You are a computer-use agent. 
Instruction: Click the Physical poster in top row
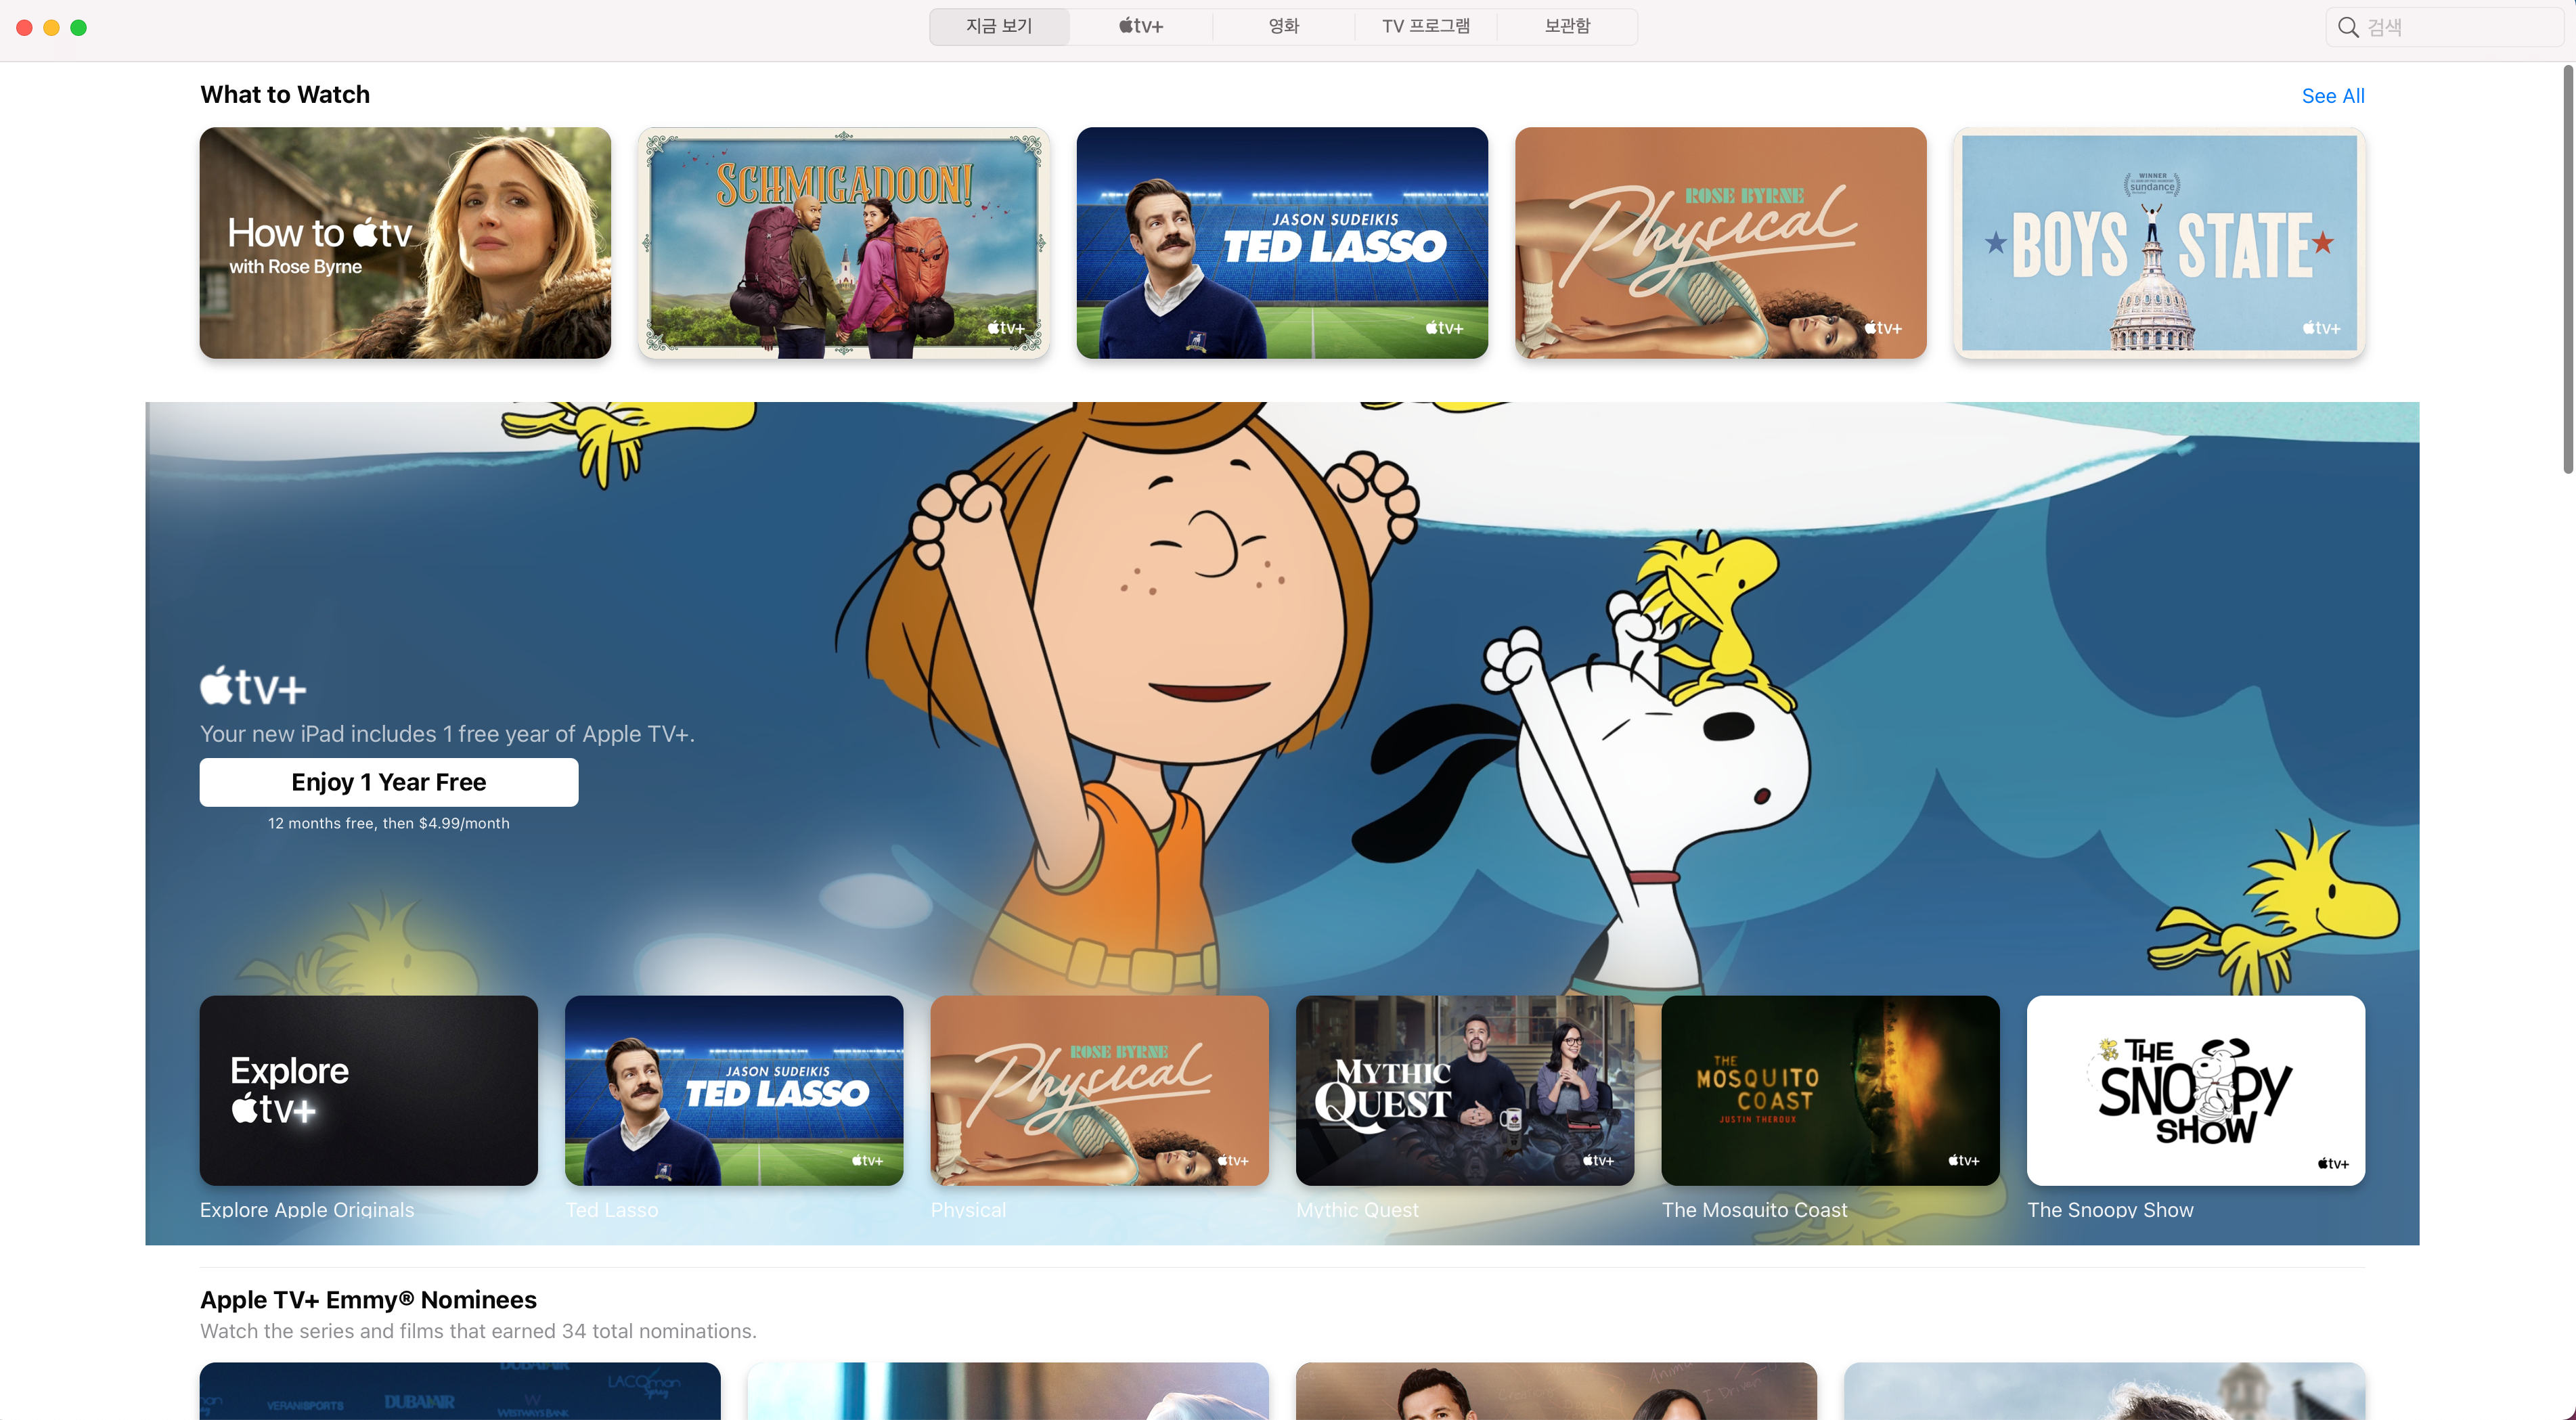[1720, 243]
